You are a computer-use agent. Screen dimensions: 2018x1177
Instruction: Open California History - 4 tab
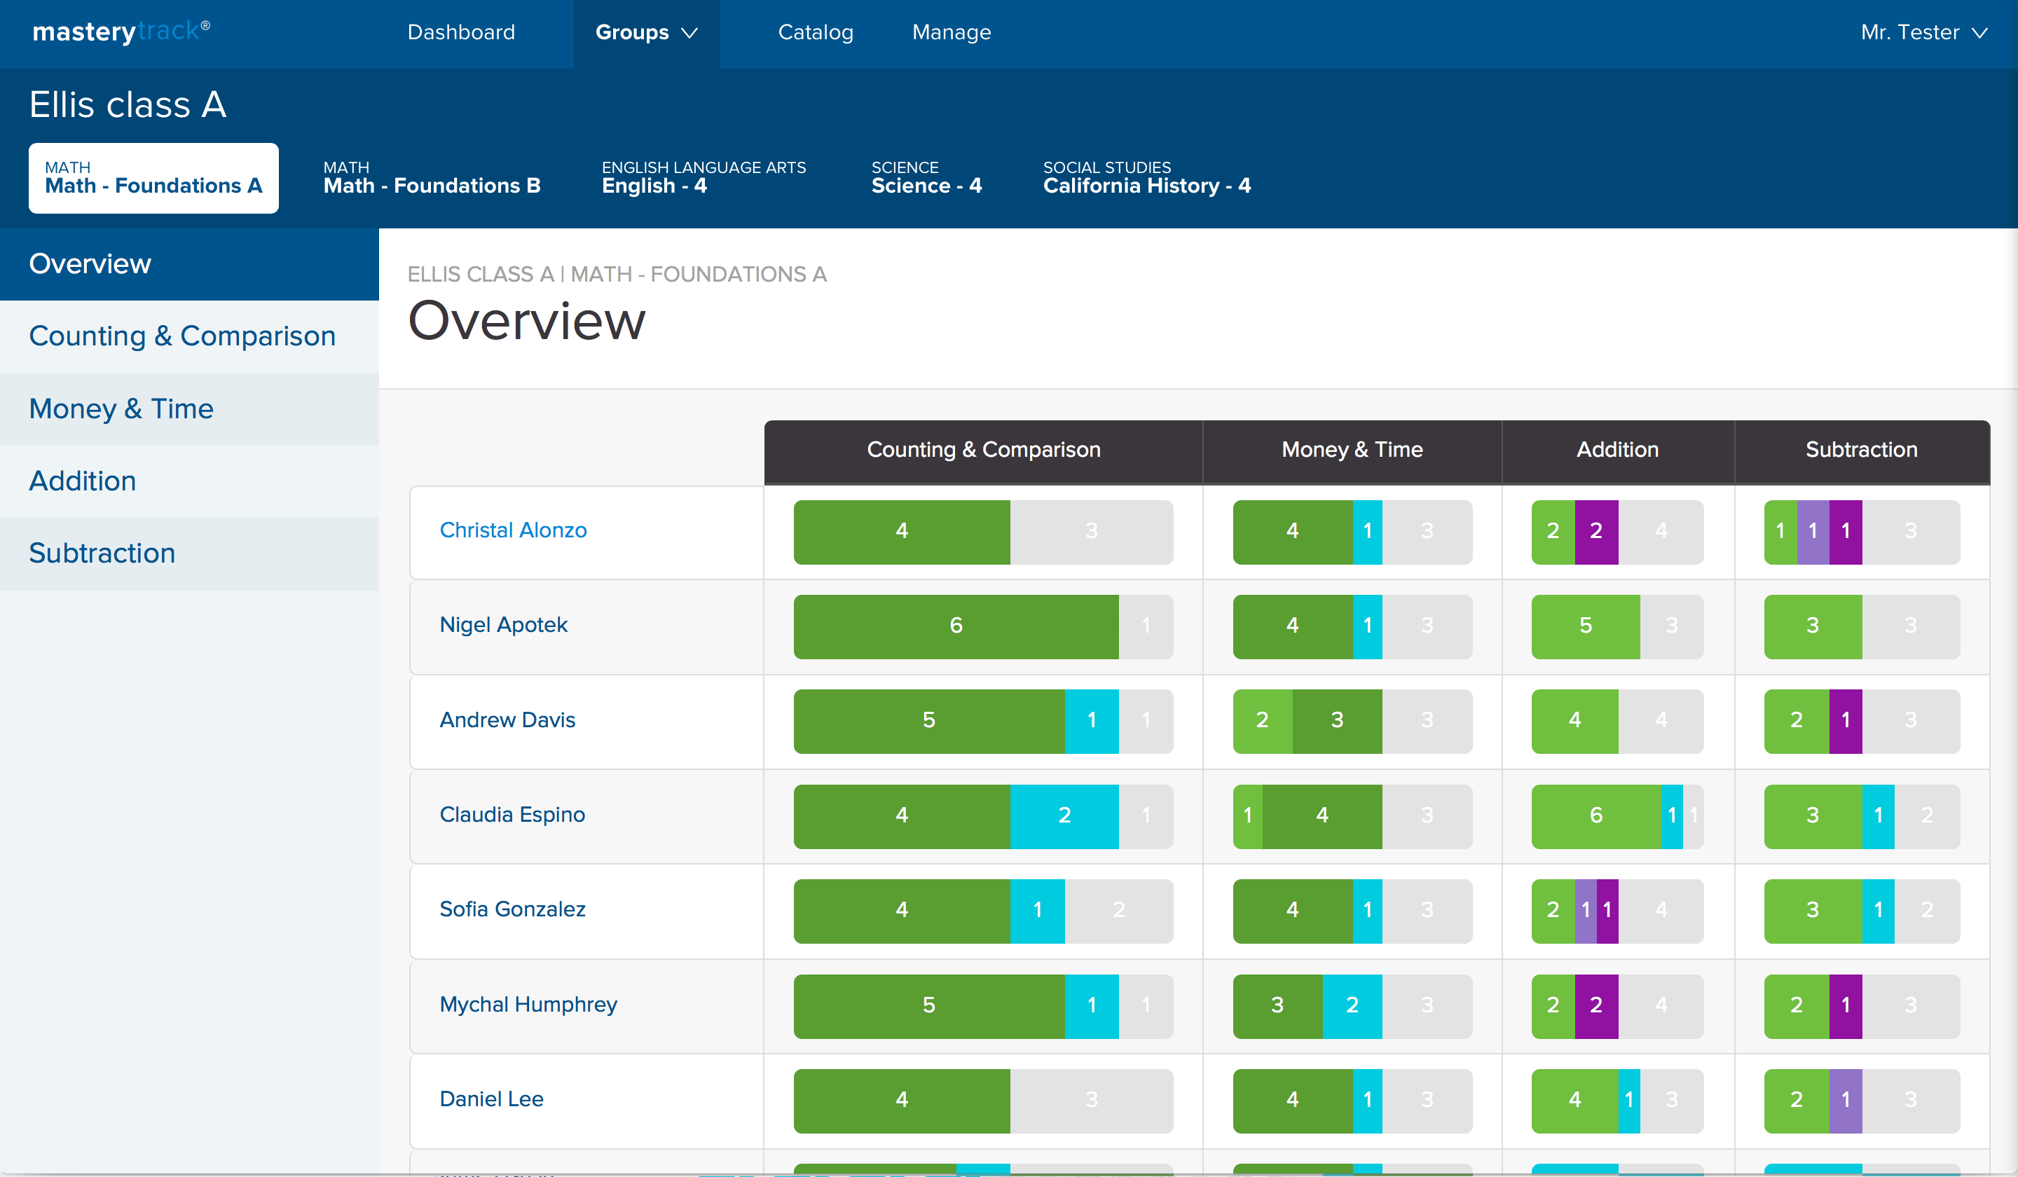click(1146, 178)
